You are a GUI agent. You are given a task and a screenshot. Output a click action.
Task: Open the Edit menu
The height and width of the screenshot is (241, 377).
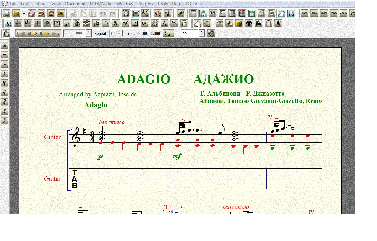pos(25,4)
